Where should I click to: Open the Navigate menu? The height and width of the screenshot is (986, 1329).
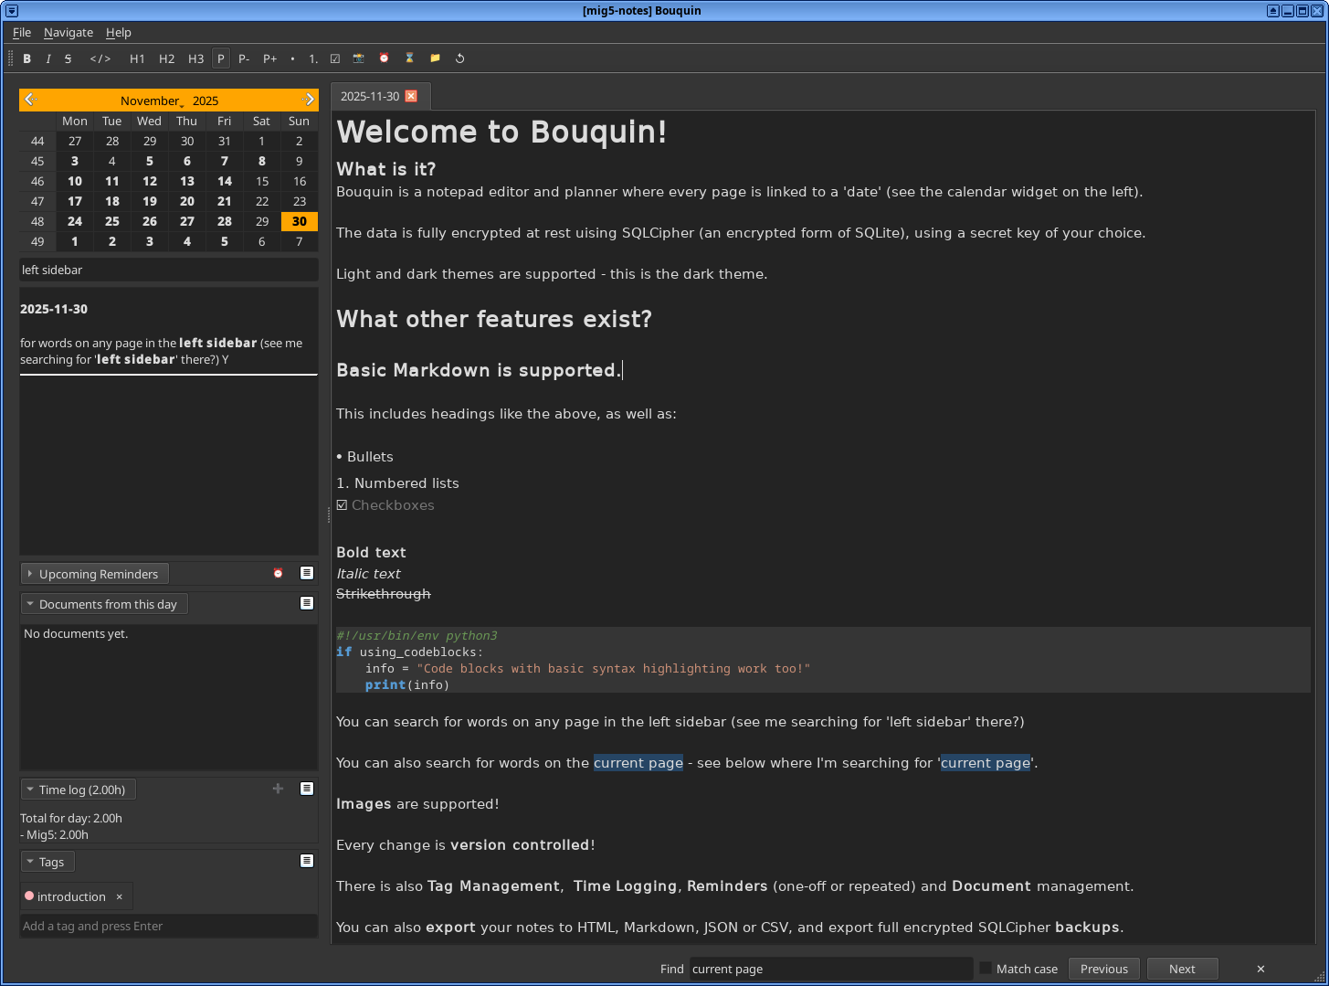click(69, 32)
